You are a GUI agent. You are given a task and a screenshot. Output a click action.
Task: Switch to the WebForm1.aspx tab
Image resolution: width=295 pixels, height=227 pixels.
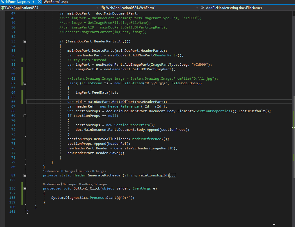pyautogui.click(x=56, y=2)
